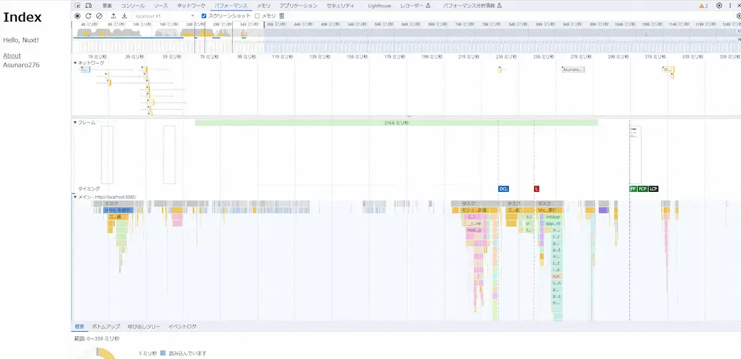The height and width of the screenshot is (359, 741).
Task: Click the summary donut chart segment
Action: 105,353
